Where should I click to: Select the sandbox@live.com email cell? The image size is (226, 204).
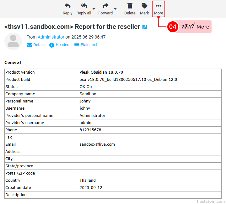(x=97, y=144)
